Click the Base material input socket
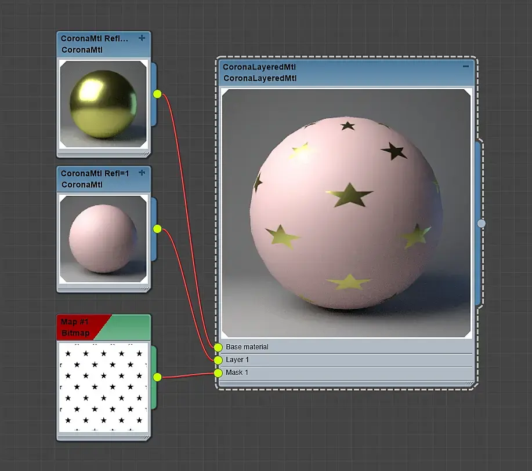 pos(218,347)
